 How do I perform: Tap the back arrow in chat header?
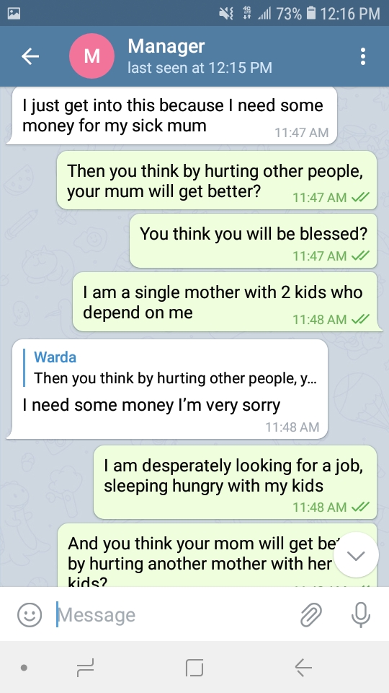point(30,56)
